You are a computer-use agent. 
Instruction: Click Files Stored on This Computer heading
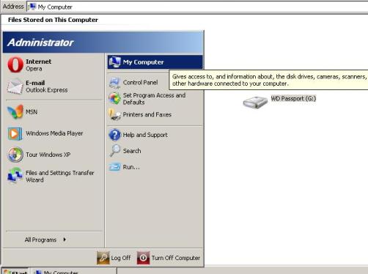[53, 20]
